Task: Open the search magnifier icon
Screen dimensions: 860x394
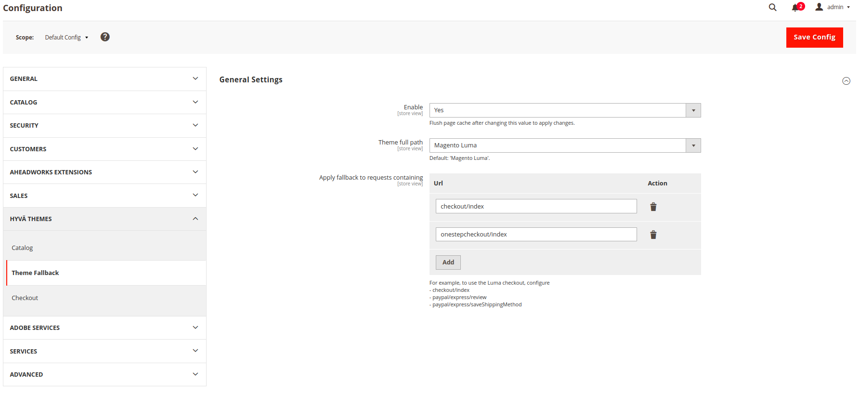Action: 772,7
